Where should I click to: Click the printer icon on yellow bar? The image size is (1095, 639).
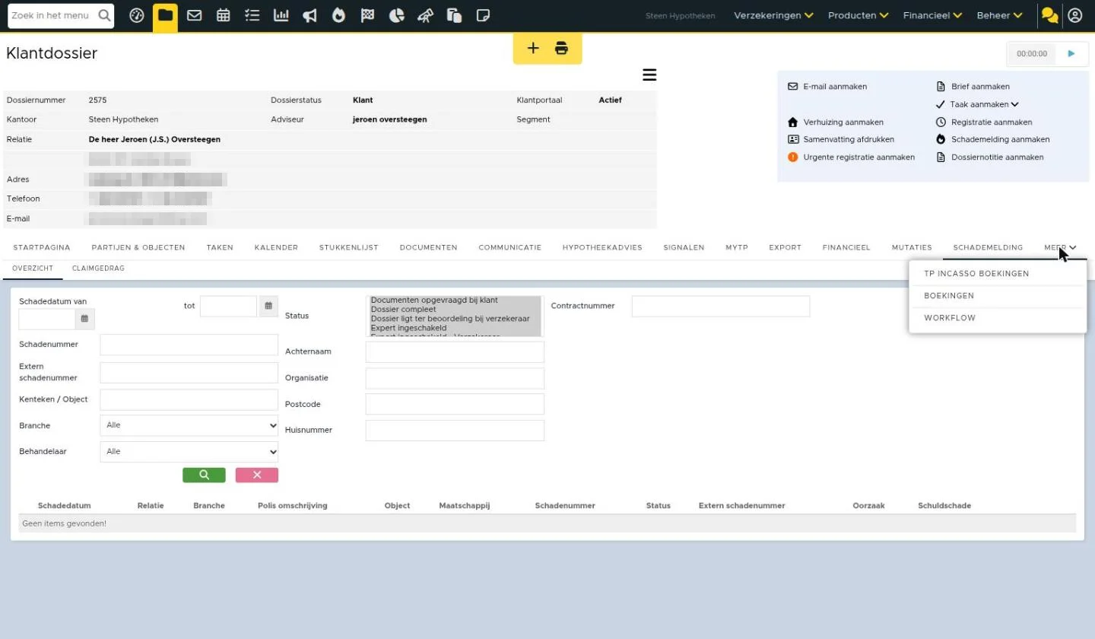[561, 49]
